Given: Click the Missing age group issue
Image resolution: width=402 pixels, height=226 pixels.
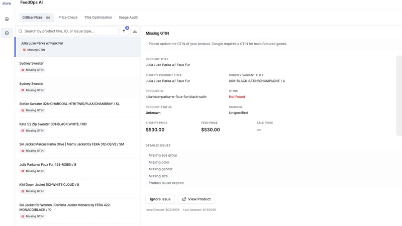Looking at the screenshot, I should [163, 155].
